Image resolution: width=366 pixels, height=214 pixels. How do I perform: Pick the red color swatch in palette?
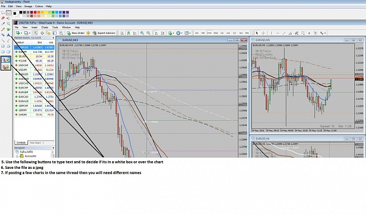(x=35, y=12)
